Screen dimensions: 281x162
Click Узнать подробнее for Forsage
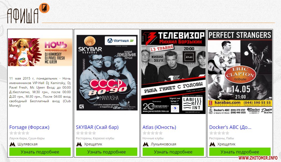pyautogui.click(x=40, y=152)
